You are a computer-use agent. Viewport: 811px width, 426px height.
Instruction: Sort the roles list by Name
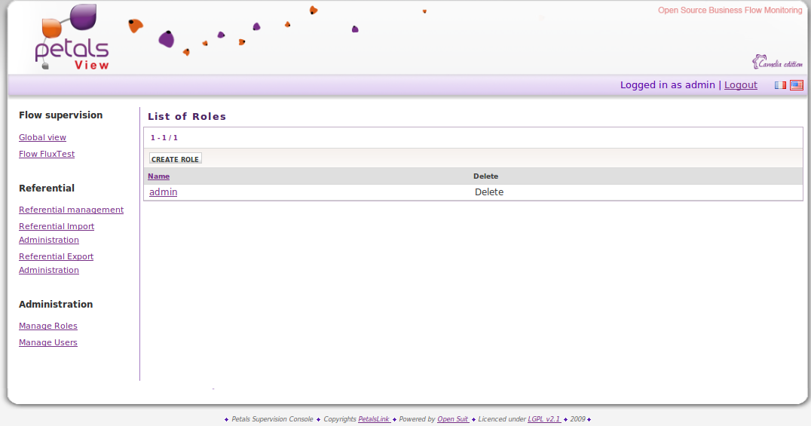point(158,176)
